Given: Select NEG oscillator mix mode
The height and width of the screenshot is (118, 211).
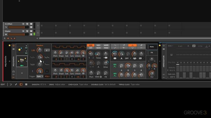Looking at the screenshot, I should pyautogui.click(x=98, y=45).
